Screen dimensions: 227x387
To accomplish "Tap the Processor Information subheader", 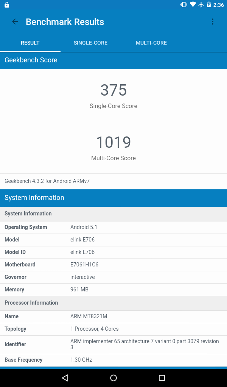I will [x=113, y=303].
